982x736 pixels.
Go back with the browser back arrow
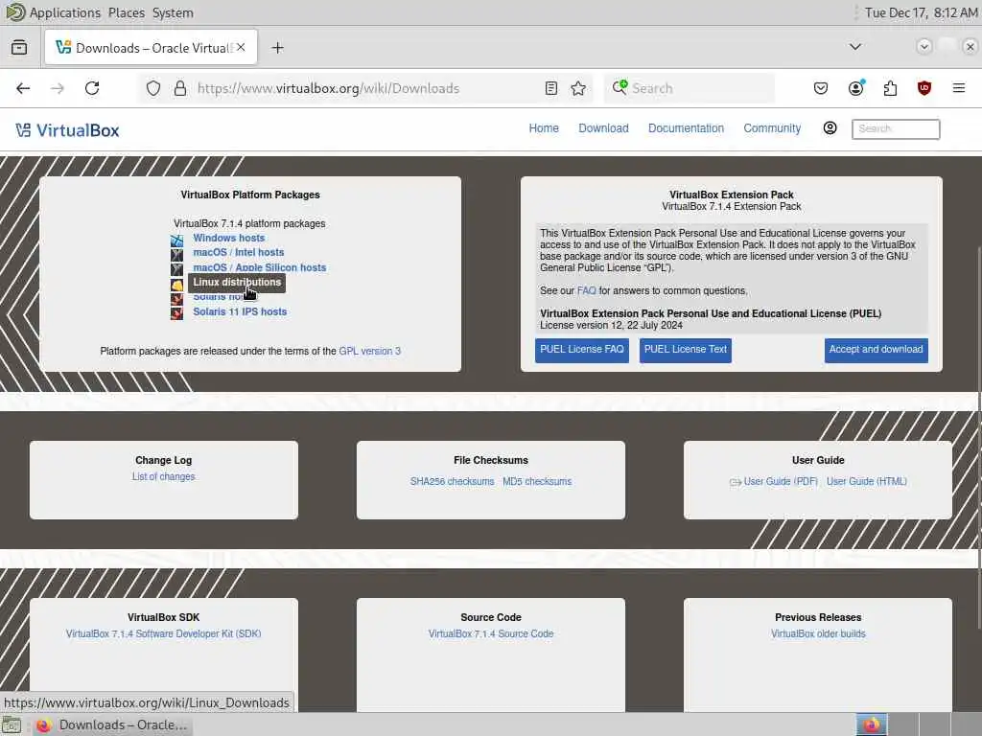23,88
